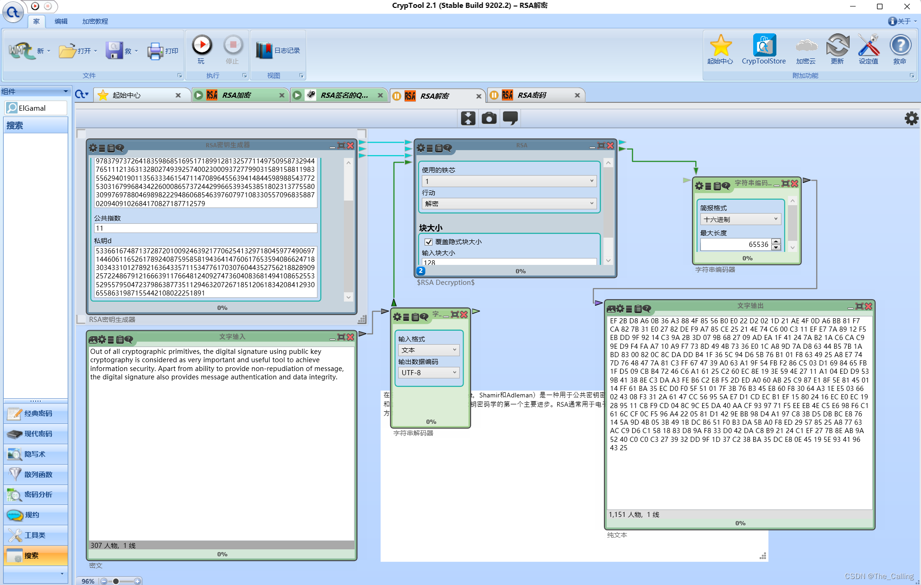Screen dimensions: 921x585
Task: Open the input format dropdown 文本
Action: coord(429,350)
